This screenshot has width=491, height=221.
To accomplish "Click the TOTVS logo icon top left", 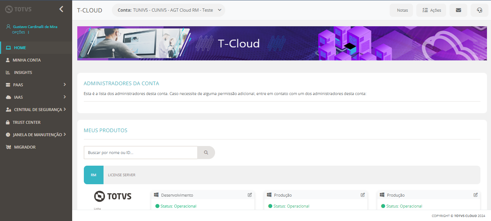I will coord(8,9).
